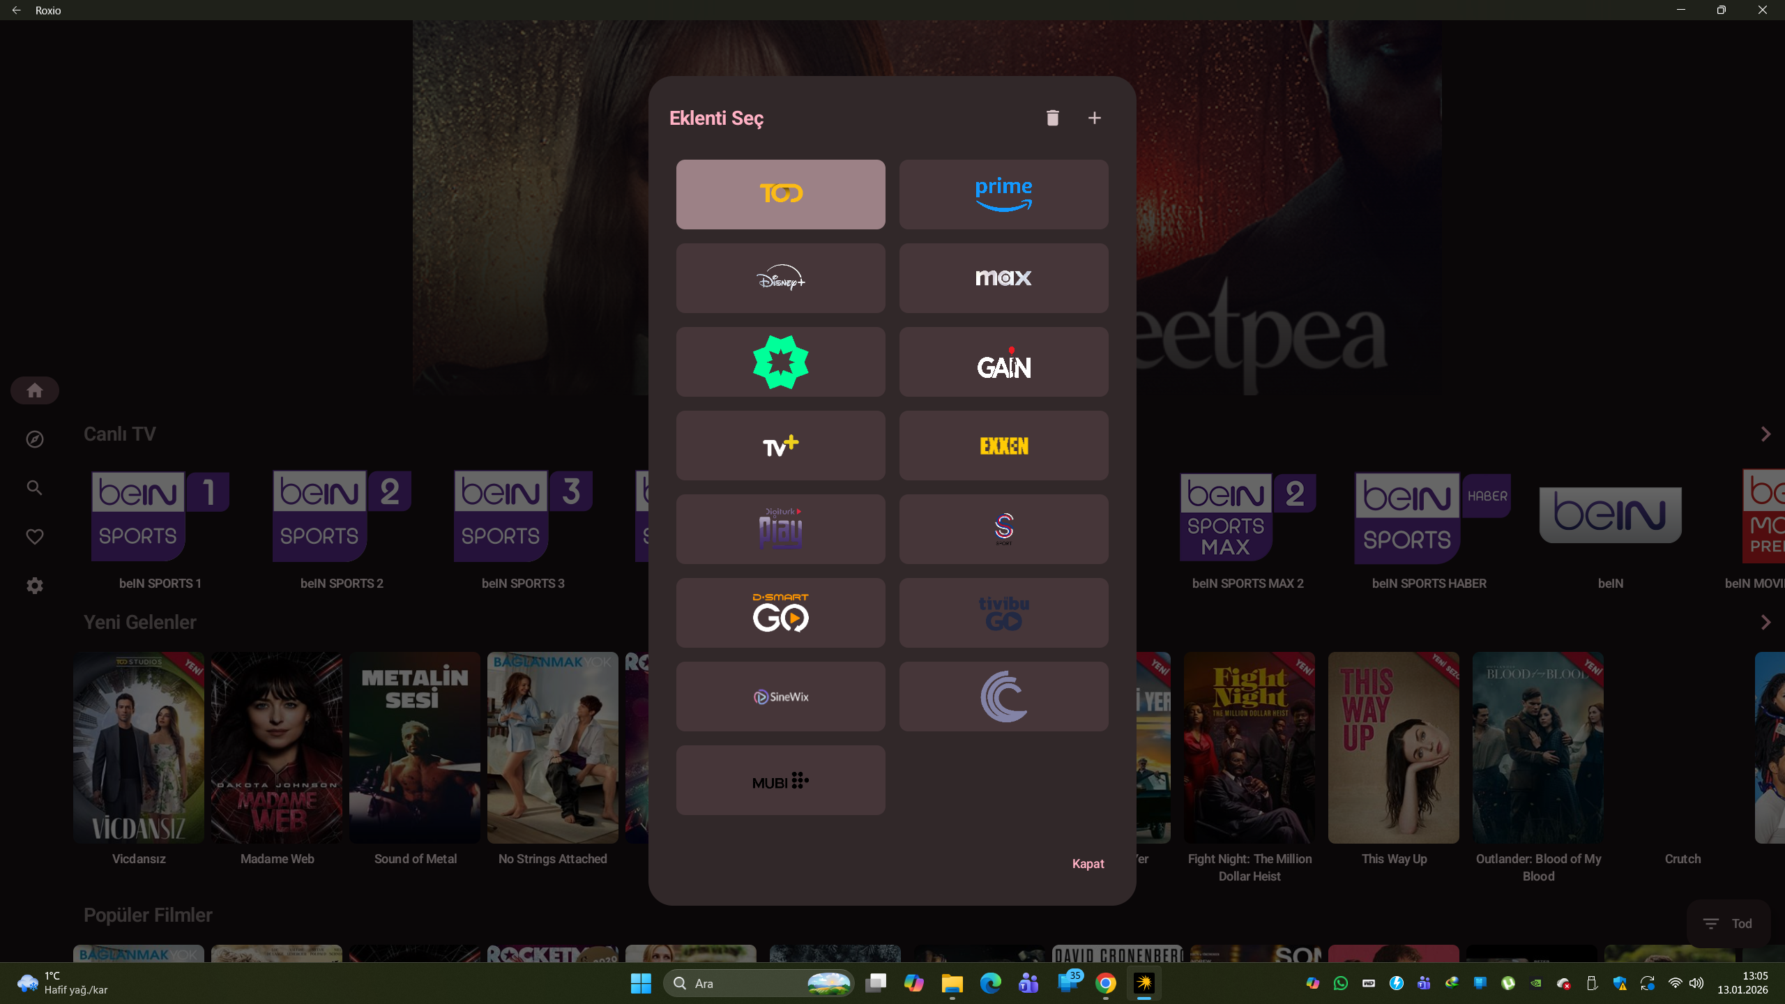Open Outlander: Blood of My Blood poster
1785x1004 pixels.
[x=1538, y=747]
